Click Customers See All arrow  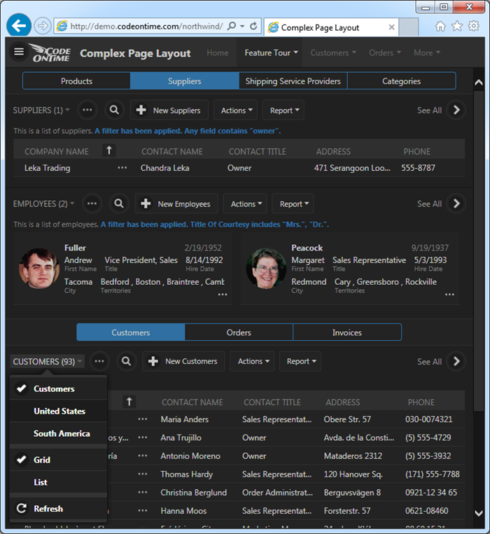456,361
